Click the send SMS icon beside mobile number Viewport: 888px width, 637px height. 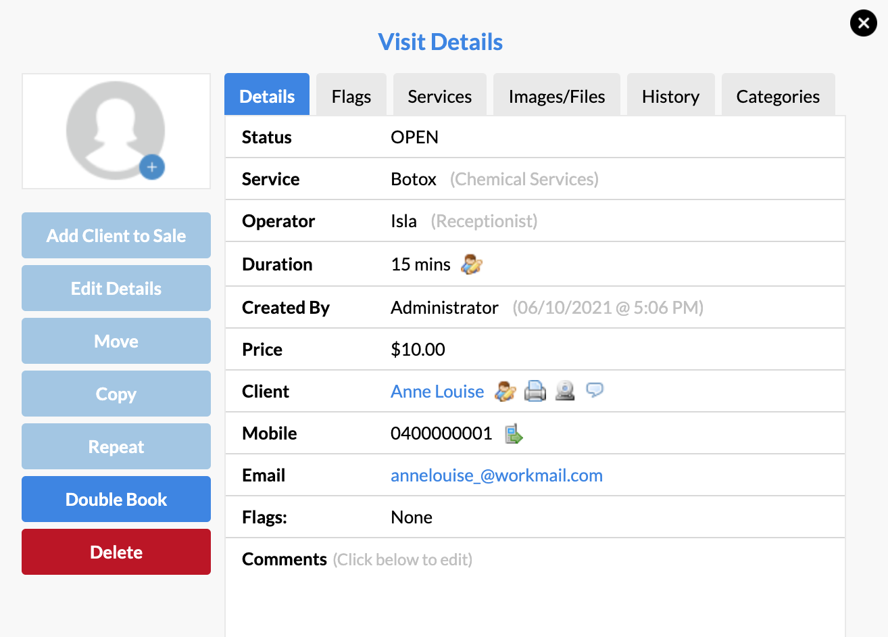(514, 433)
